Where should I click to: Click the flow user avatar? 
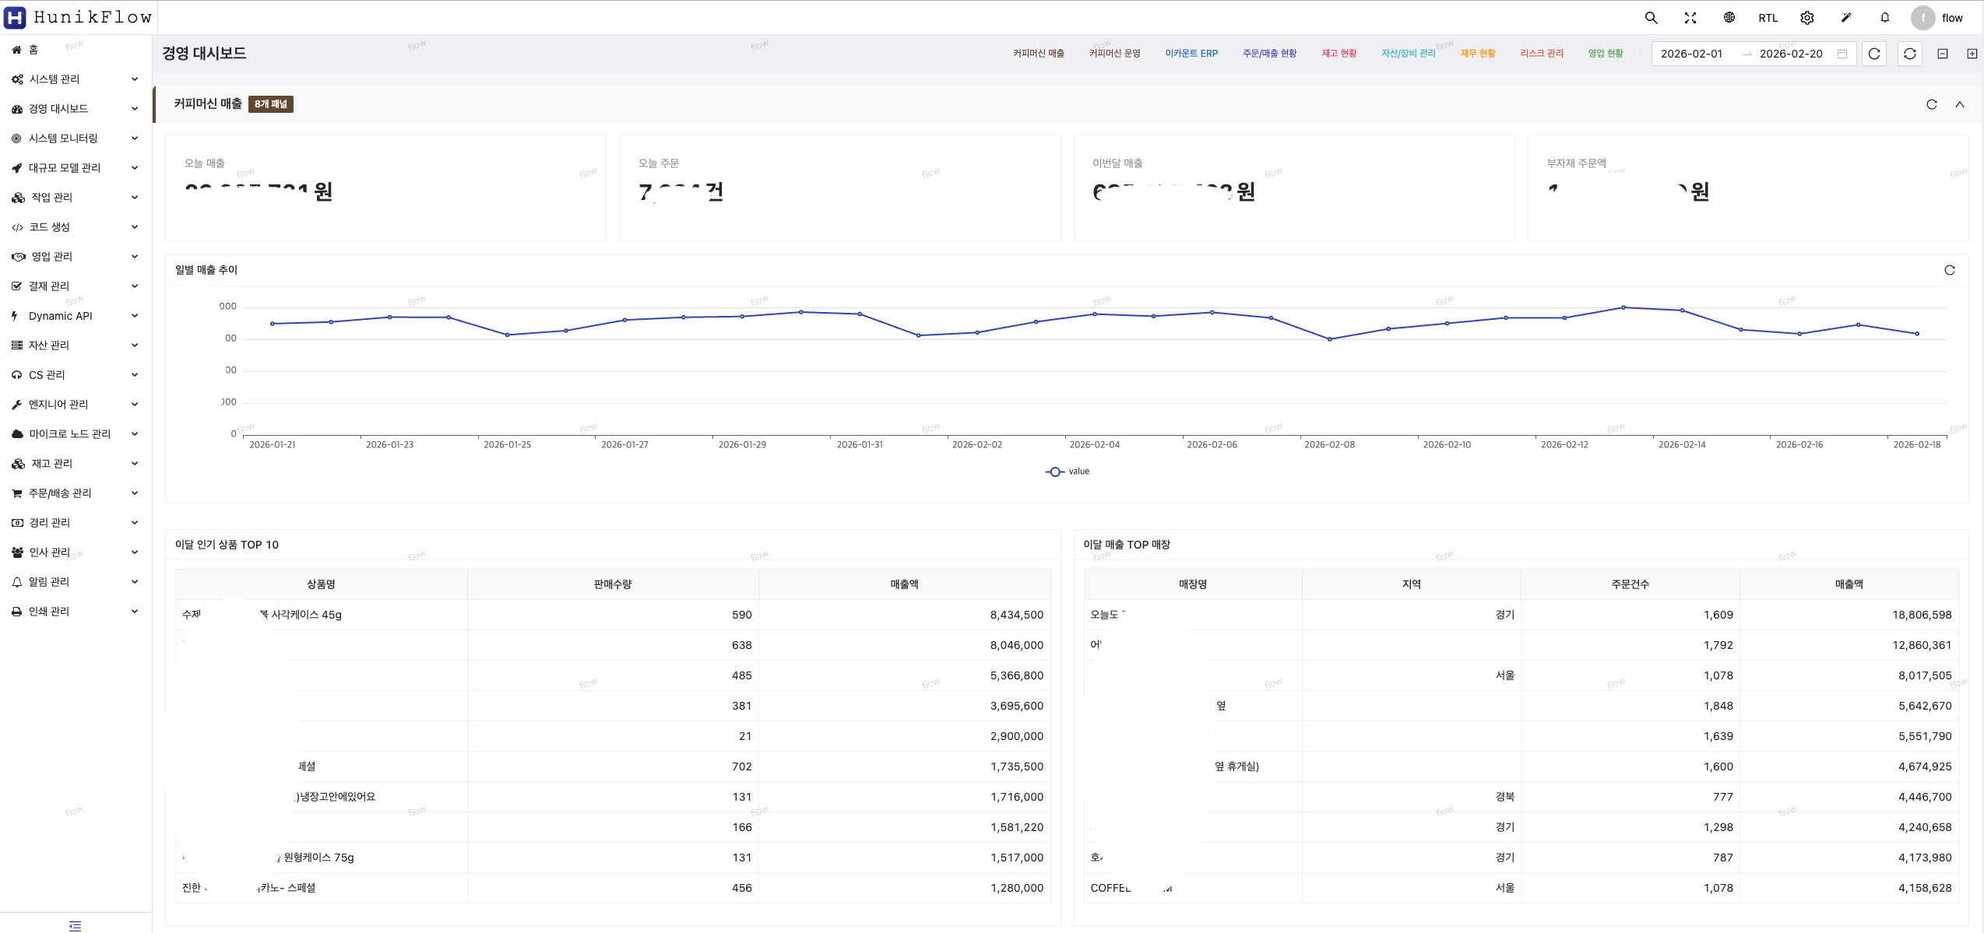[1922, 18]
